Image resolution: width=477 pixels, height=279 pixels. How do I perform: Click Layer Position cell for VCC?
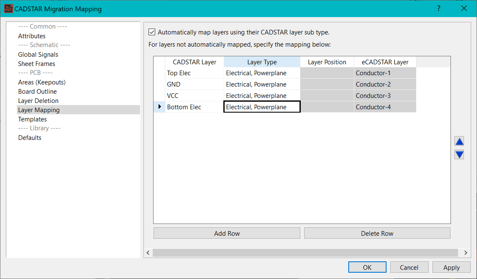click(x=327, y=95)
